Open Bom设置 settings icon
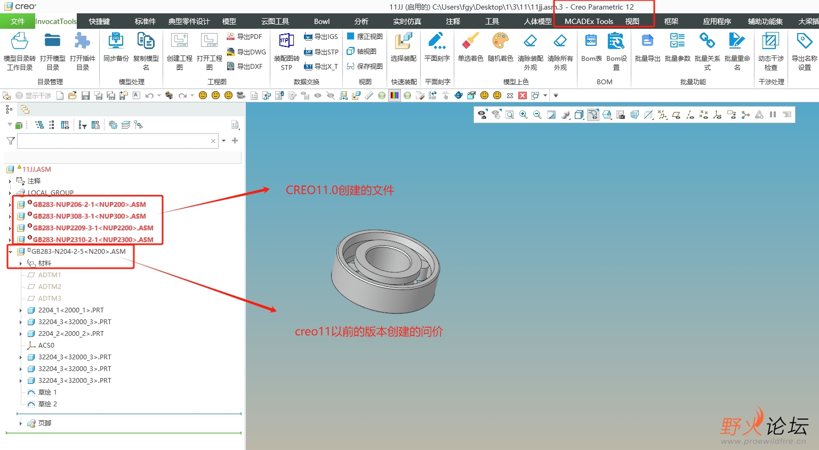 pyautogui.click(x=616, y=41)
